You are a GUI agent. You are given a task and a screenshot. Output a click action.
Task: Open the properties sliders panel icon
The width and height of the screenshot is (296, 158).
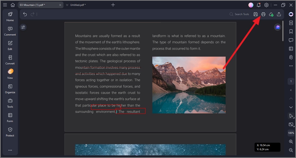point(23,27)
